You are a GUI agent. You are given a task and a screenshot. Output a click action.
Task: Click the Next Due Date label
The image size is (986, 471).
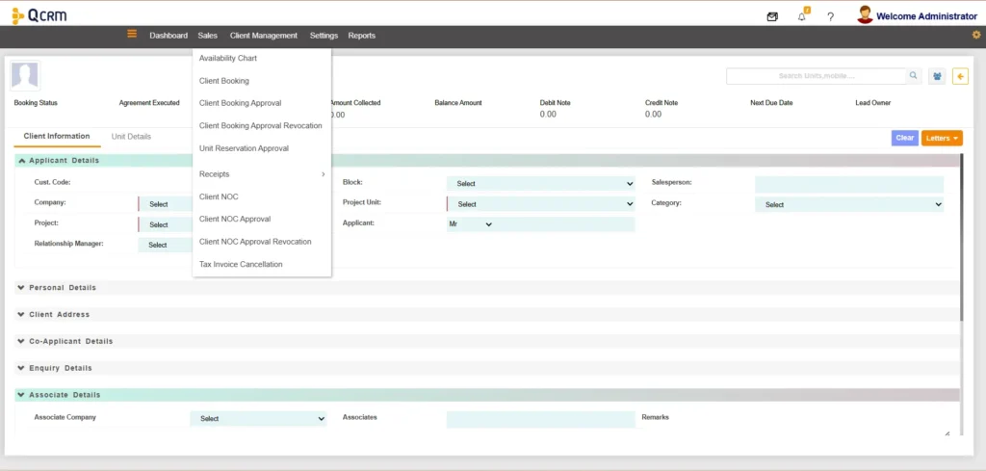(771, 102)
